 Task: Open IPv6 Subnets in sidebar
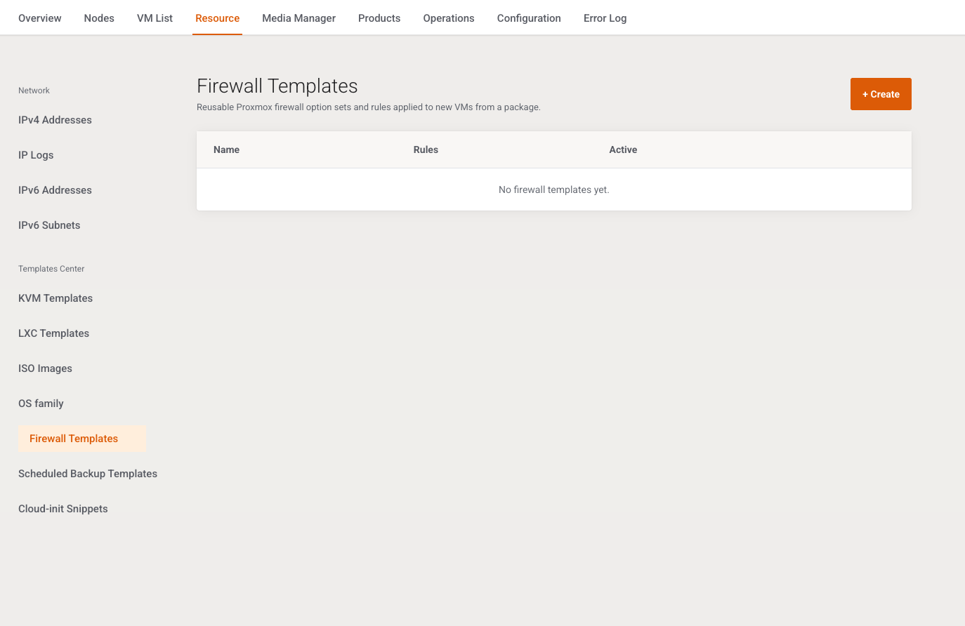point(49,225)
